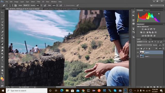Open the Actions panel play icon
Image resolution: width=165 pixels, height=93 pixels.
click(134, 16)
